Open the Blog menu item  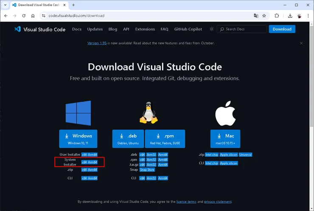[x=113, y=29]
